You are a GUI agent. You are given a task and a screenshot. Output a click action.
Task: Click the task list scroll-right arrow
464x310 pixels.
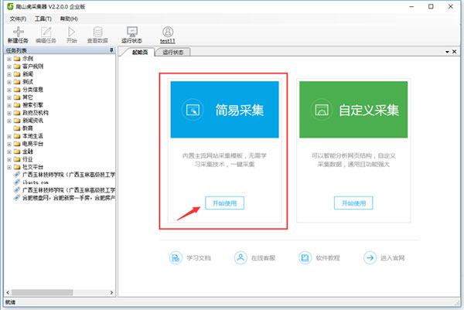pyautogui.click(x=111, y=292)
